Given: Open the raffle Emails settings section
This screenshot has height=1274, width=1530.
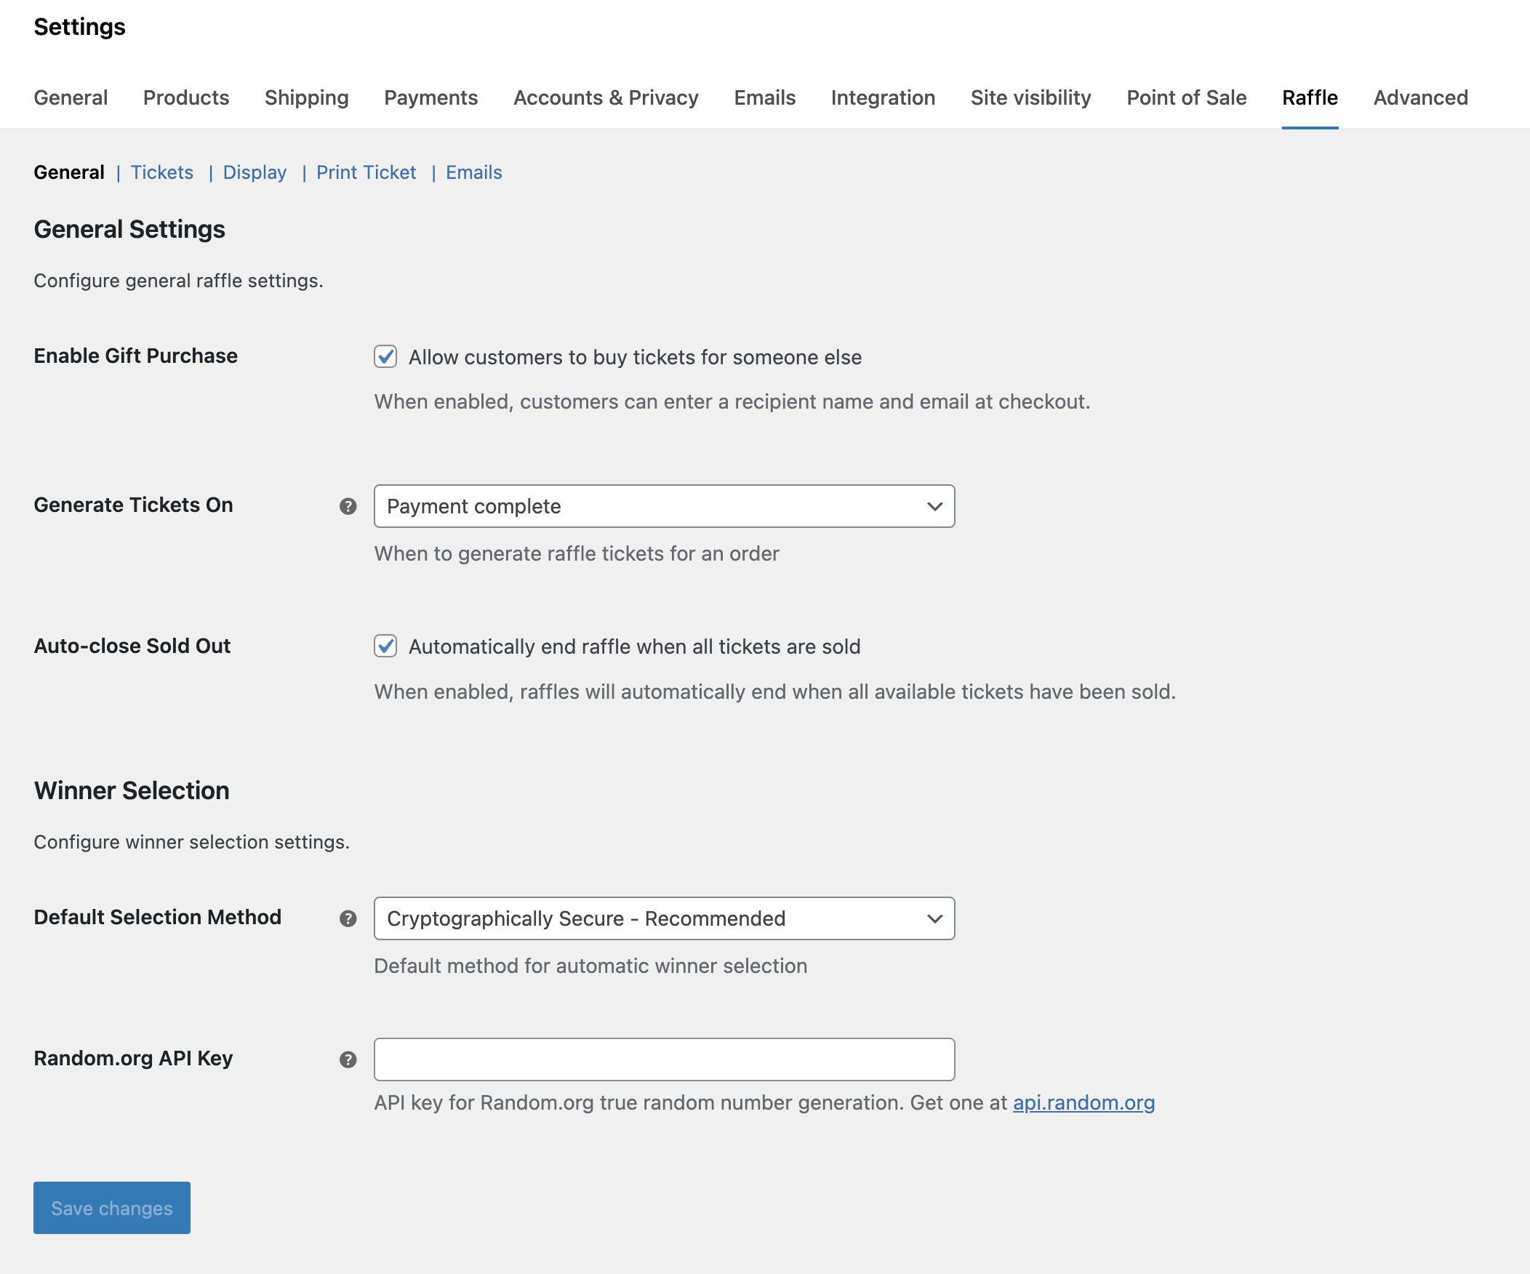Looking at the screenshot, I should click(473, 172).
